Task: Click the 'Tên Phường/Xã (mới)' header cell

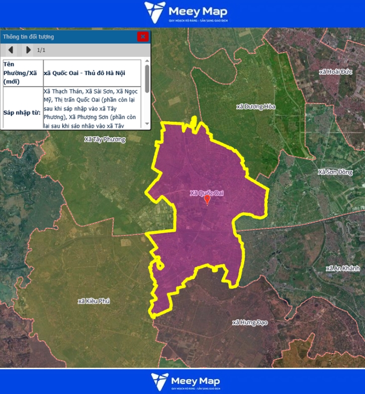Action: tap(23, 73)
